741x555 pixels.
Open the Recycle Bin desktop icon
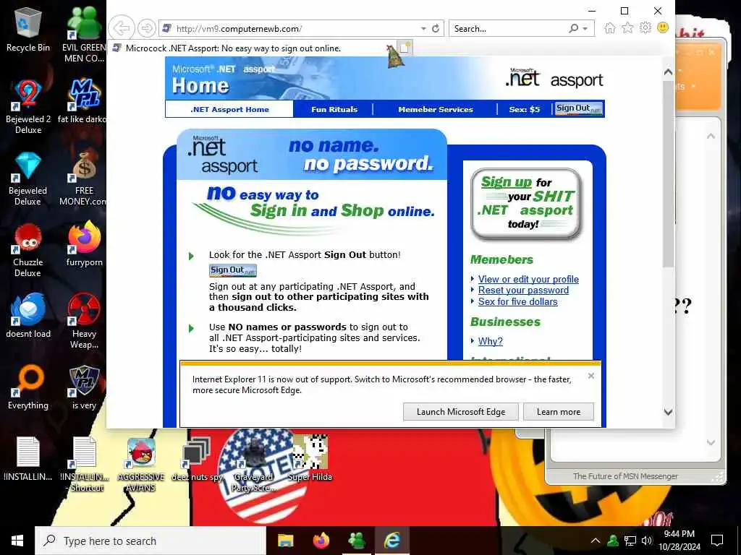point(28,29)
